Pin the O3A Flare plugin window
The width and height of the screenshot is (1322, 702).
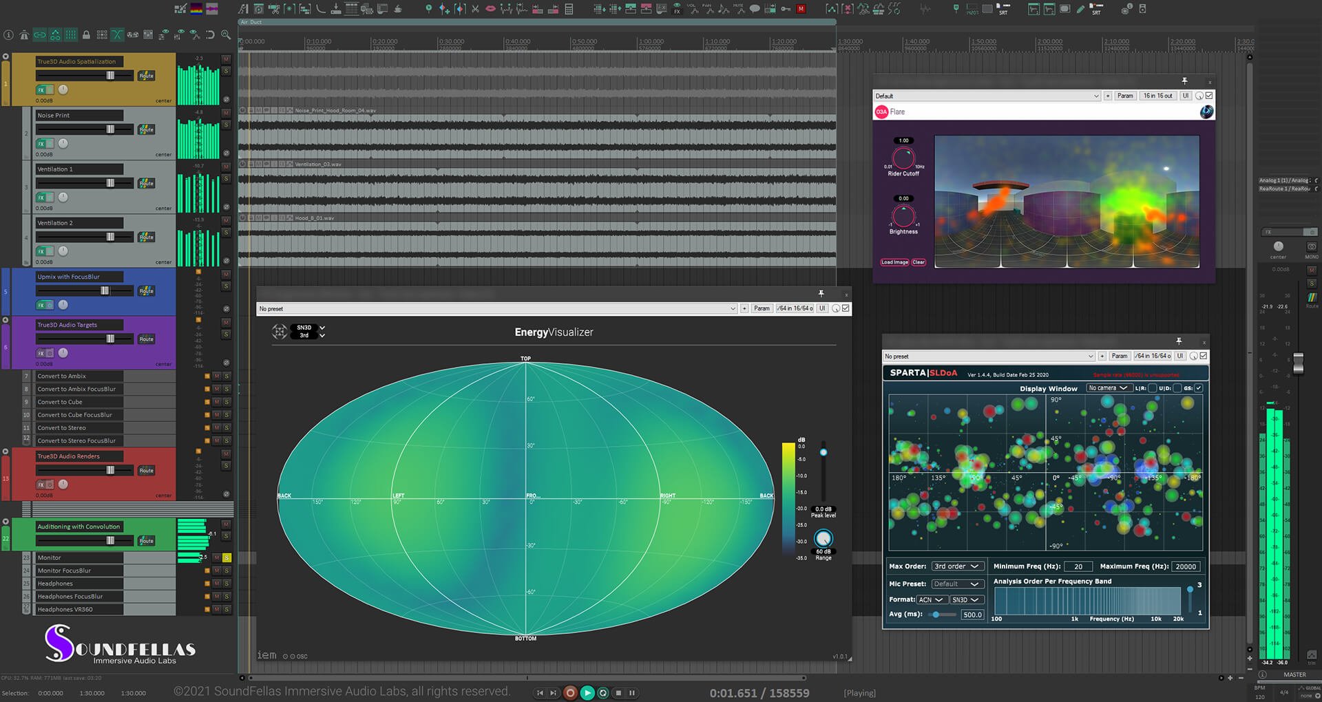[1184, 81]
